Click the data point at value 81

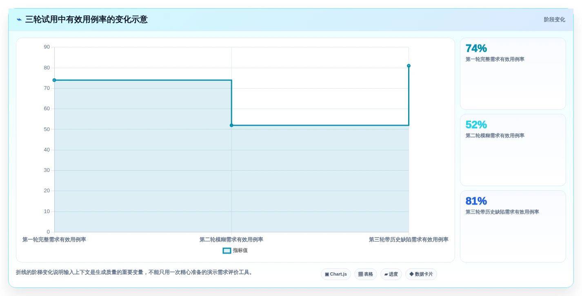pyautogui.click(x=409, y=66)
